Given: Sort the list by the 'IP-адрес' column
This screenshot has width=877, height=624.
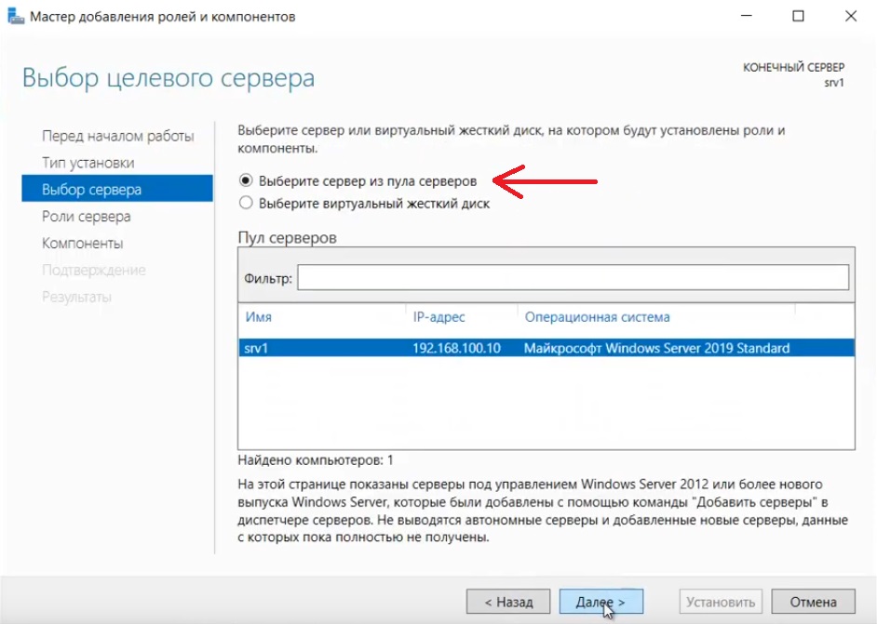Looking at the screenshot, I should (x=438, y=317).
